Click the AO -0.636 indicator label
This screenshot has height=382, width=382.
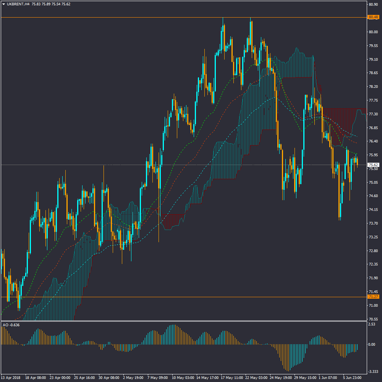(x=11, y=325)
